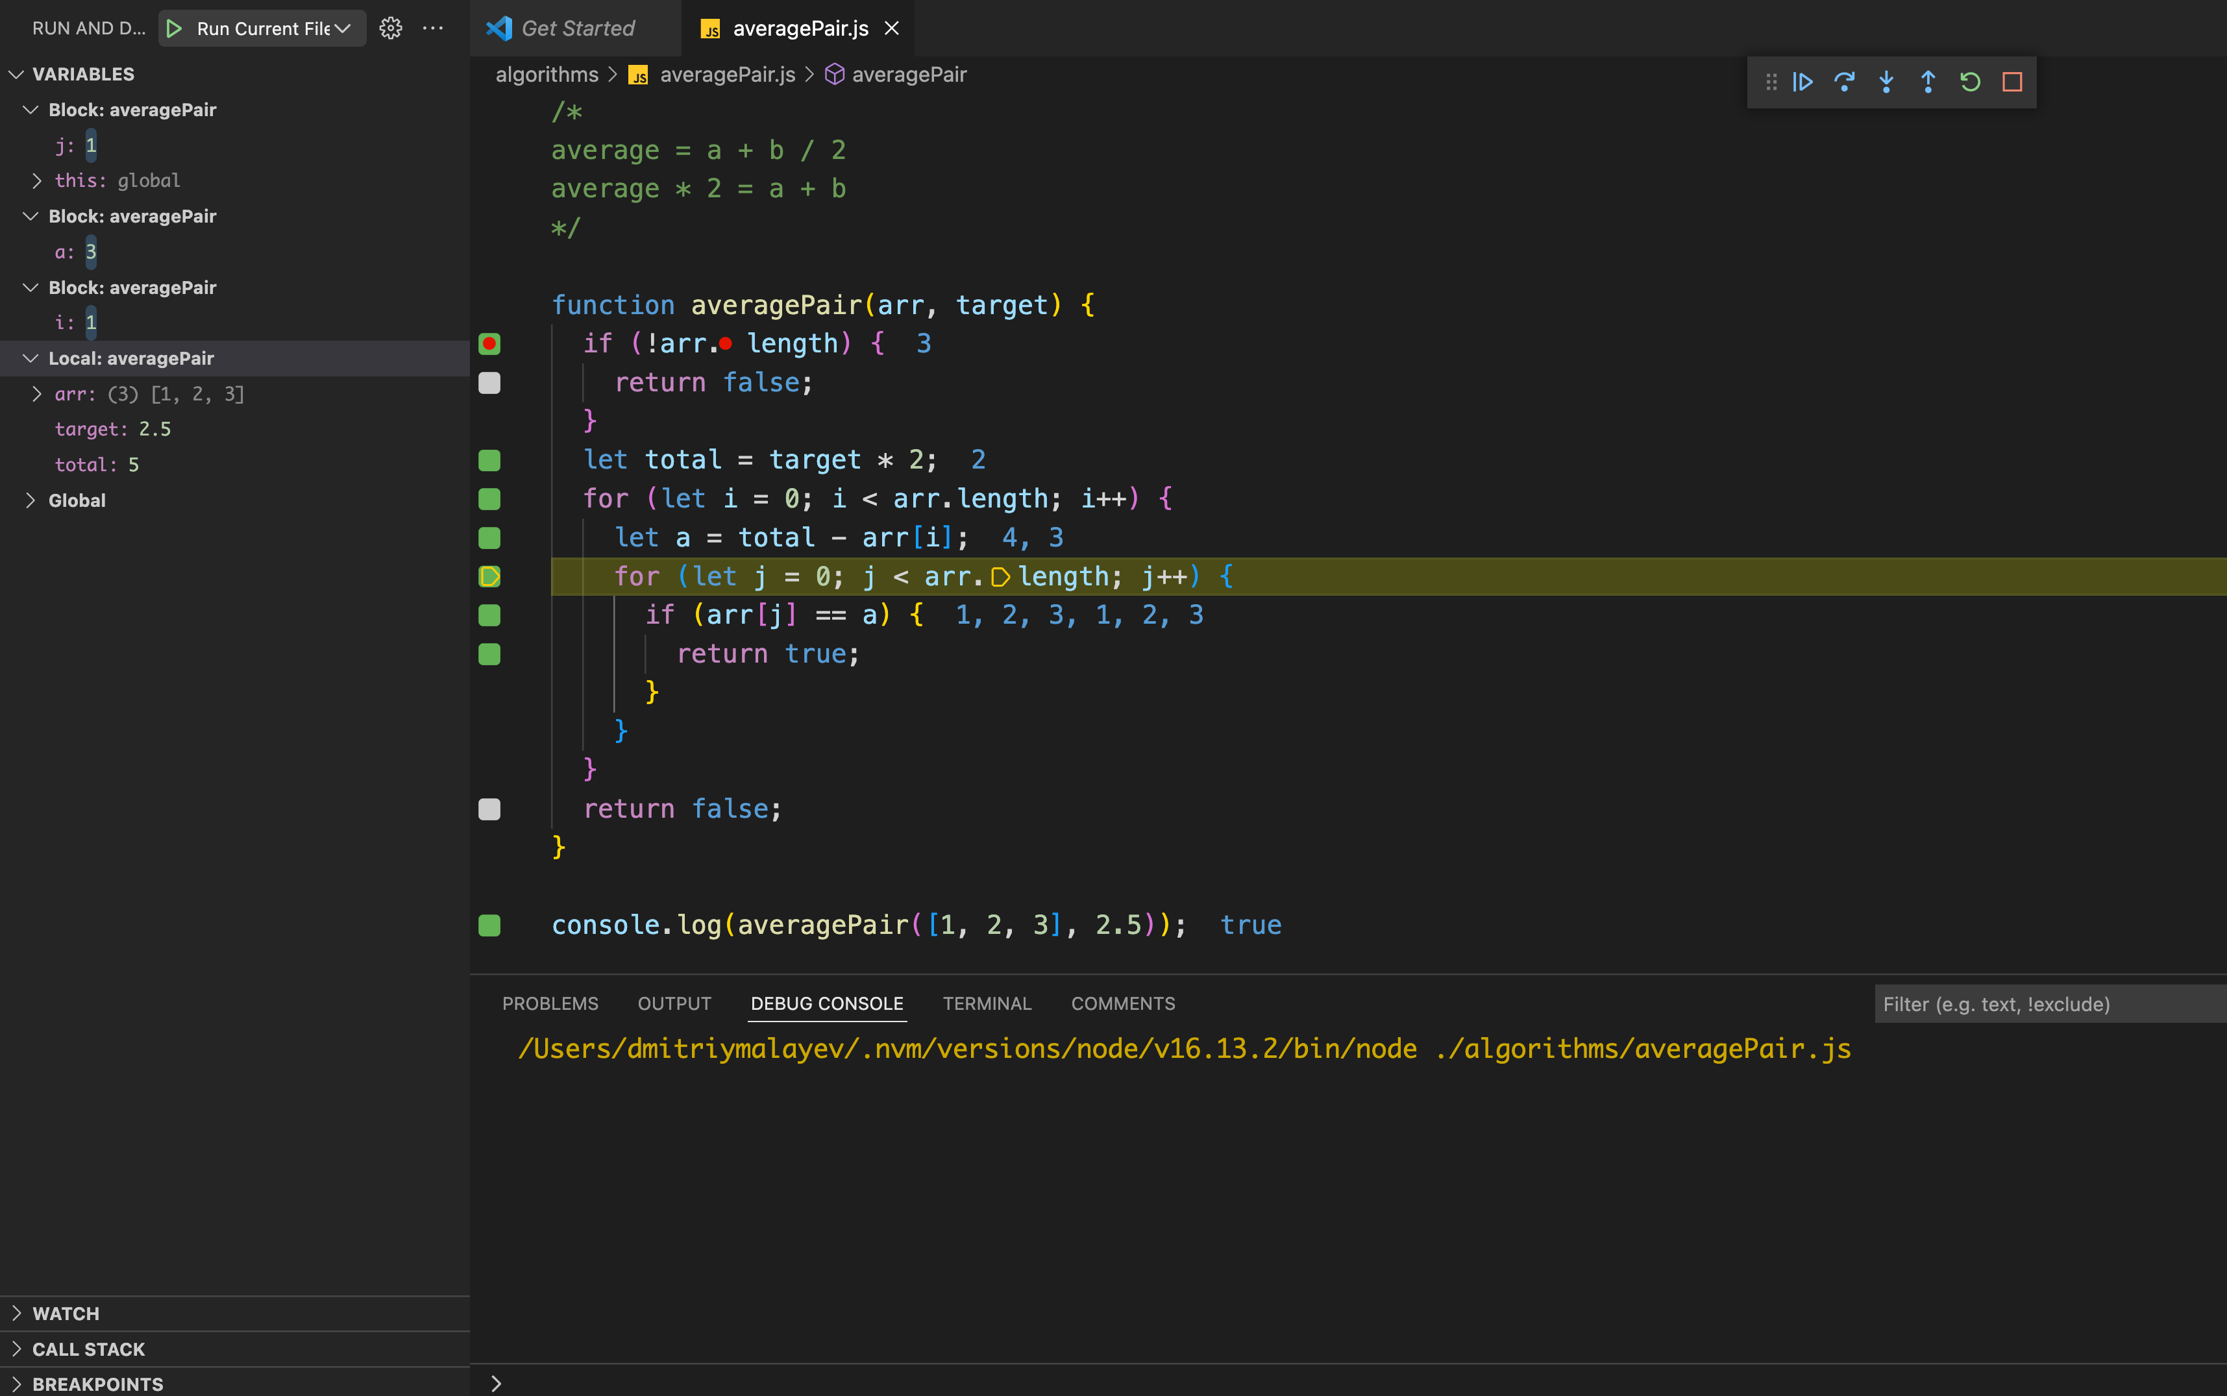2227x1396 pixels.
Task: Click inline breakpoint dot before length
Action: pyautogui.click(x=726, y=345)
